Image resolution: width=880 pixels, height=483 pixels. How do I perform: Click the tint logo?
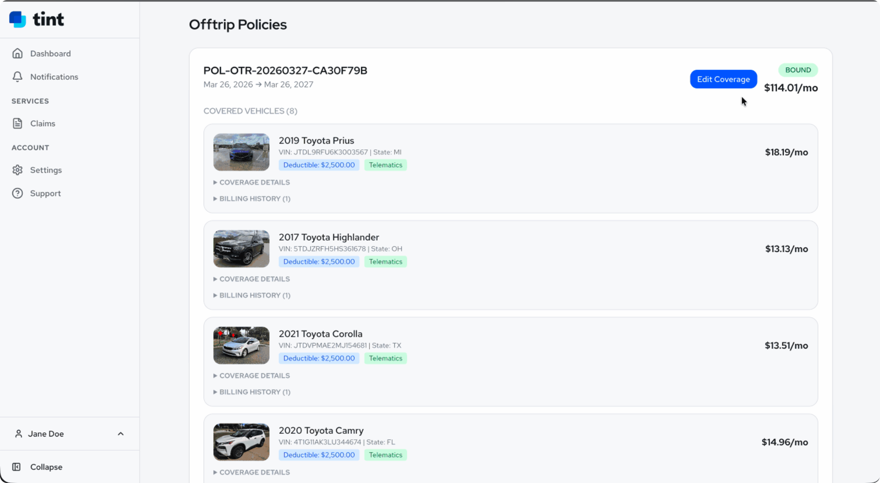[37, 19]
